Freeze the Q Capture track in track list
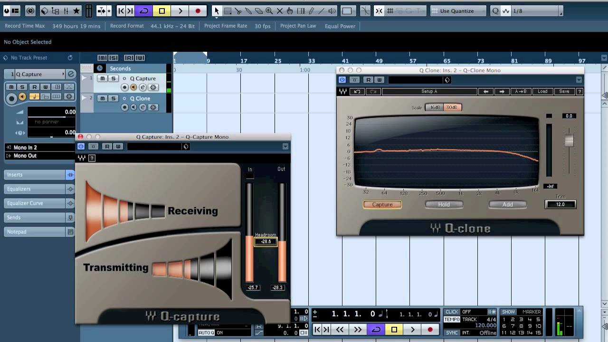 click(x=153, y=87)
